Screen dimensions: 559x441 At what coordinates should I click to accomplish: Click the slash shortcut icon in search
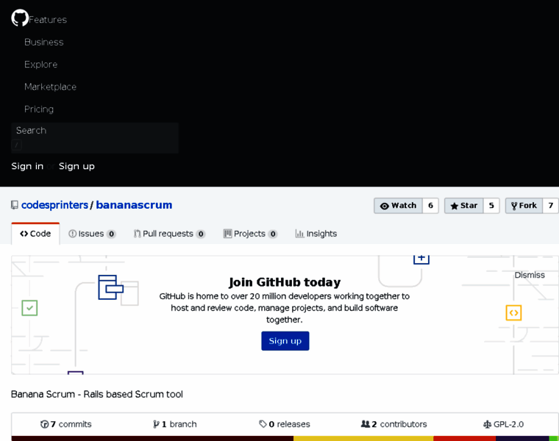coord(16,145)
